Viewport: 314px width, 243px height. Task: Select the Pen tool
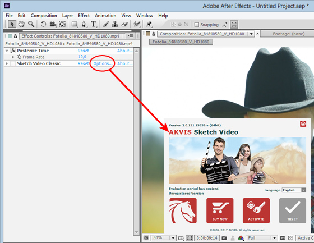click(84, 24)
